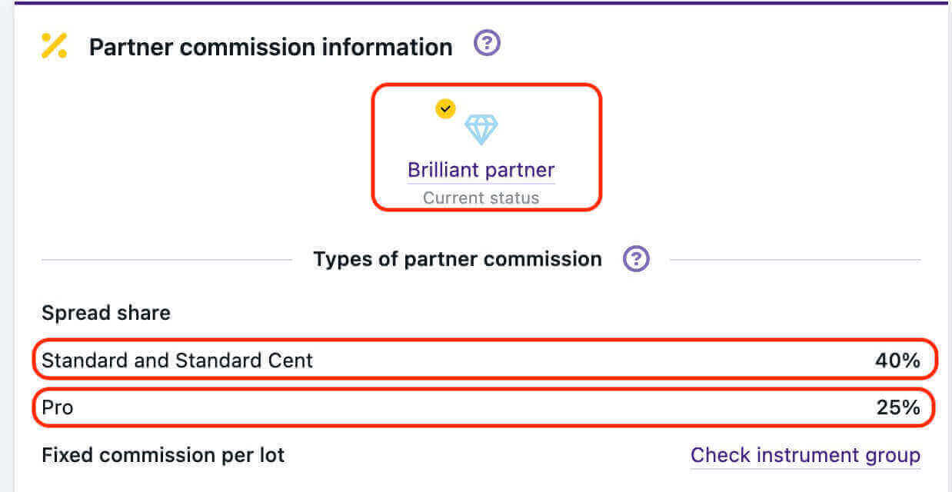Open help for Types of partner commission

pyautogui.click(x=636, y=259)
